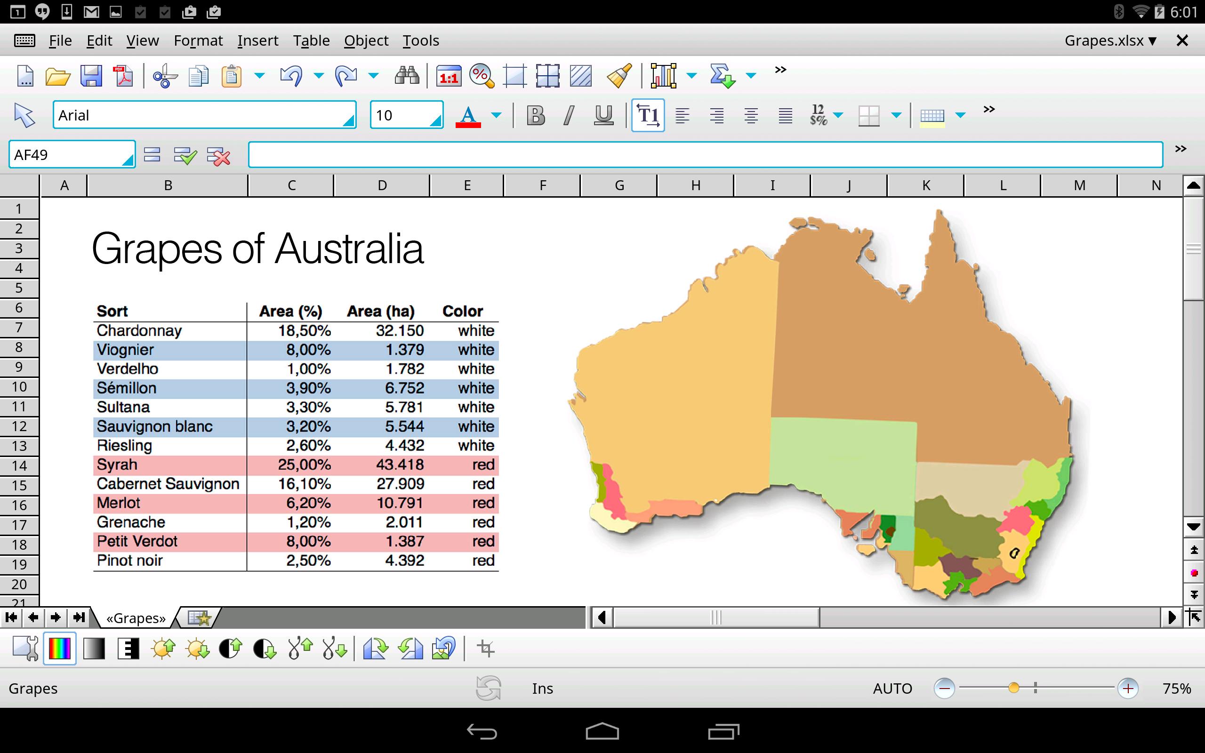This screenshot has height=753, width=1205.
Task: Toggle italic text style
Action: point(569,116)
